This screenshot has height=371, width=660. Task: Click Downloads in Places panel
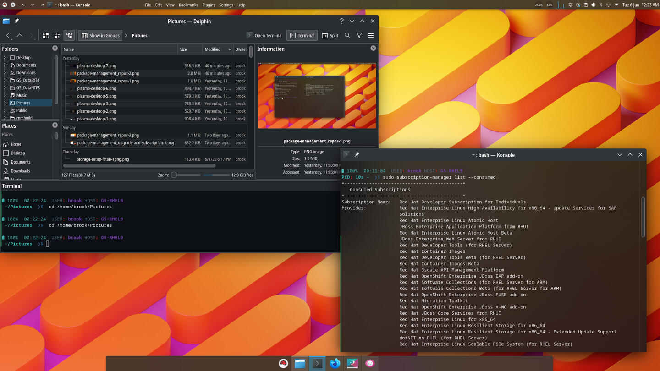tap(21, 171)
